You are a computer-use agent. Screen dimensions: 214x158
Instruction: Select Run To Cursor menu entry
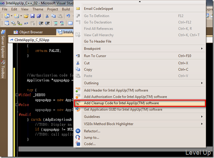(x=140, y=56)
